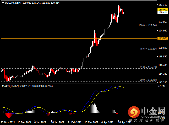Select the current price label 129.414
169x125 pixels.
coord(163,13)
